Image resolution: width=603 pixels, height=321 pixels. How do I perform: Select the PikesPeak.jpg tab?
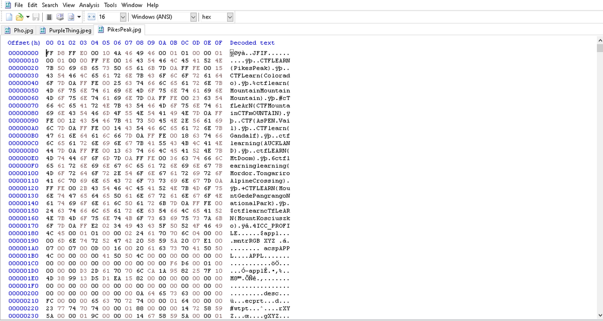click(x=120, y=30)
